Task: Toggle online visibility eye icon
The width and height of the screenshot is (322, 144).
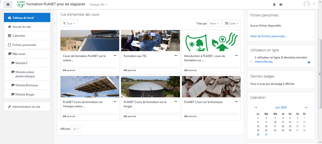Action: tap(309, 62)
